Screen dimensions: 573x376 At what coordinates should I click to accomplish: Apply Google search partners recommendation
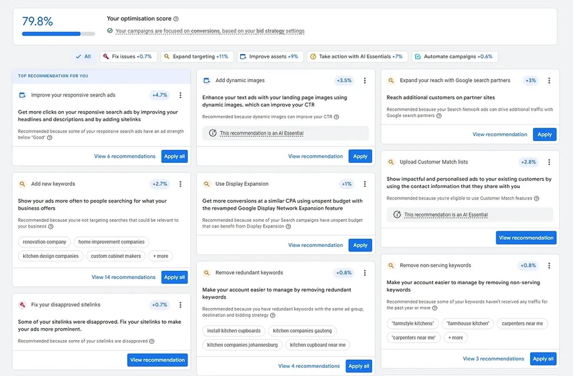coord(544,135)
